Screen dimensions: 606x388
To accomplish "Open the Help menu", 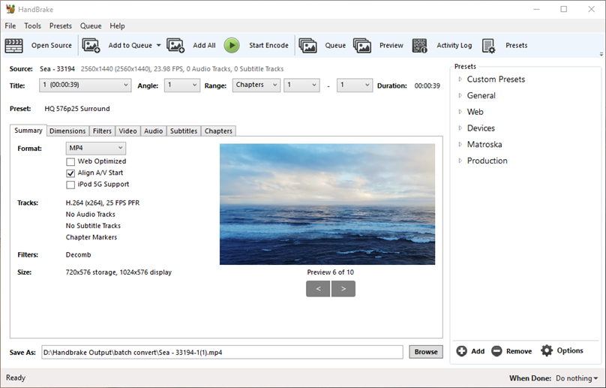I will [117, 26].
